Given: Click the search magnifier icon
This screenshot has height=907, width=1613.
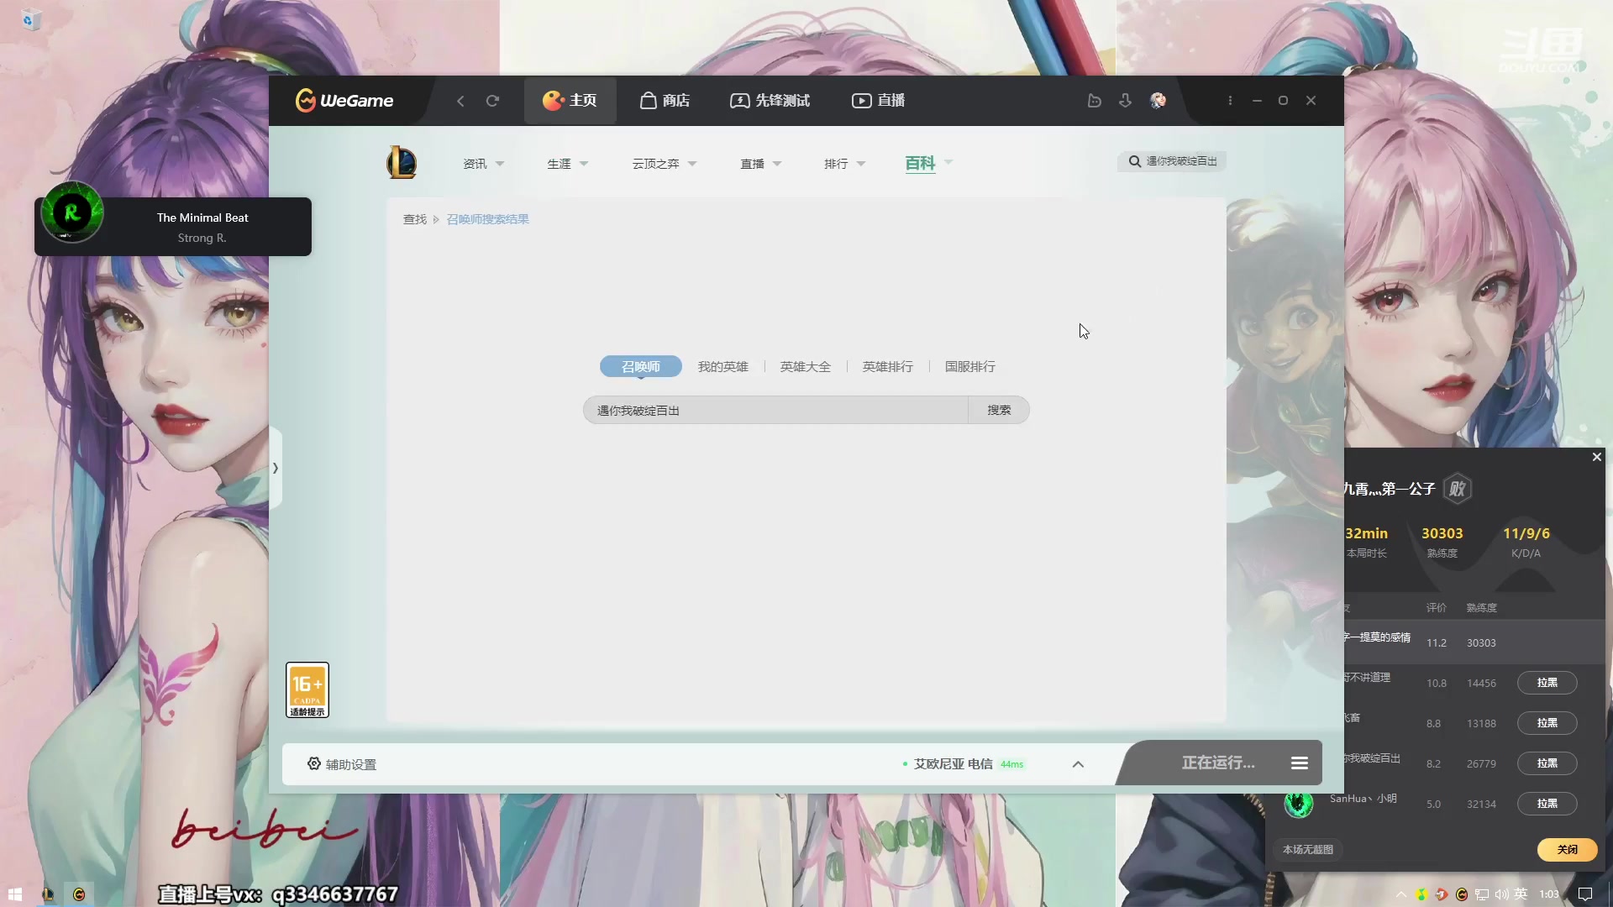Looking at the screenshot, I should coord(1134,160).
